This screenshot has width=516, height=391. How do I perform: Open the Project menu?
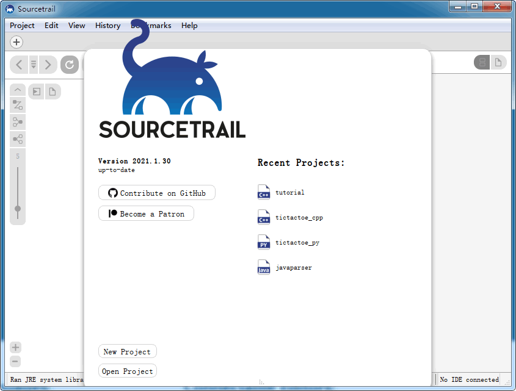point(22,26)
